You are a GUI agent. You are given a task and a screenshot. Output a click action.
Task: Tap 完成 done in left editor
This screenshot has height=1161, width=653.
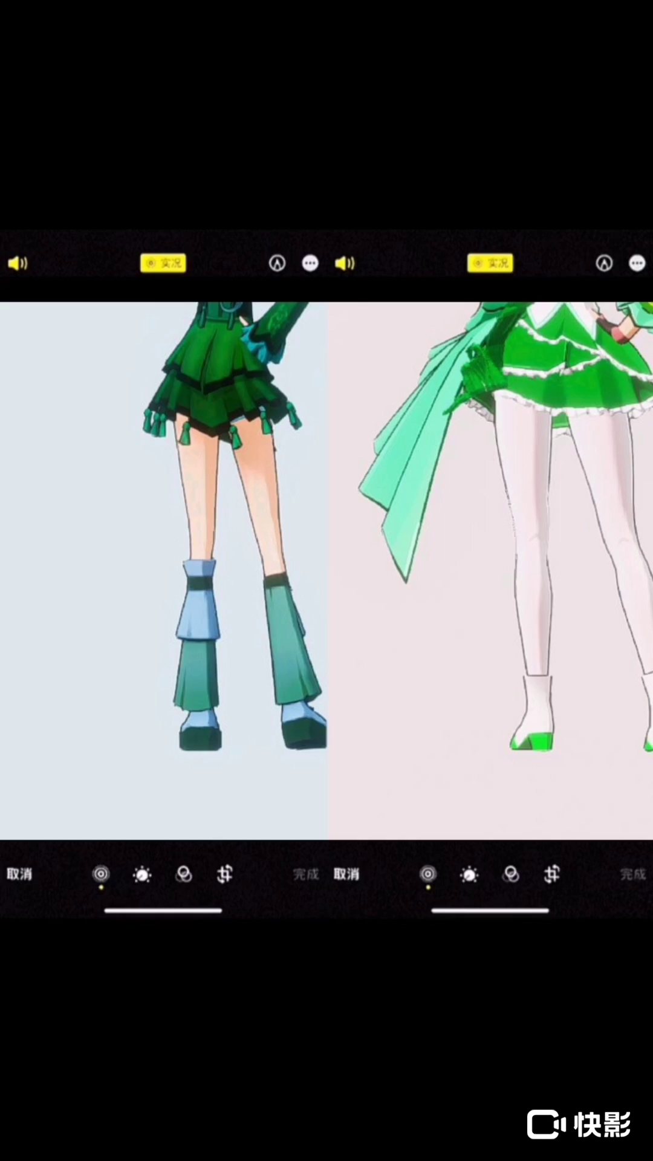pos(305,874)
